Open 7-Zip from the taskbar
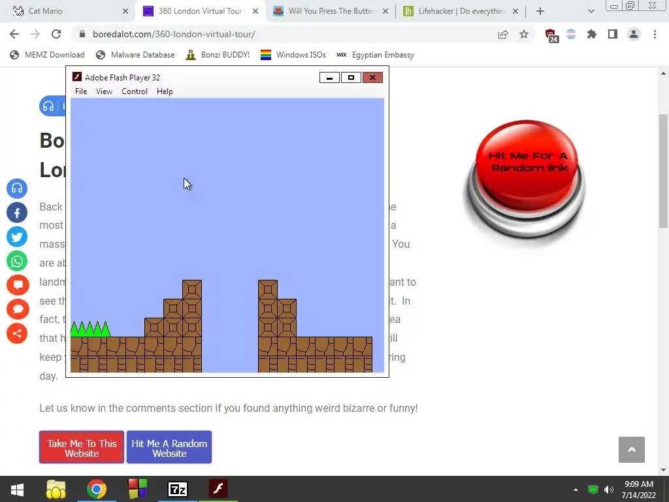This screenshot has height=502, width=669. (178, 489)
